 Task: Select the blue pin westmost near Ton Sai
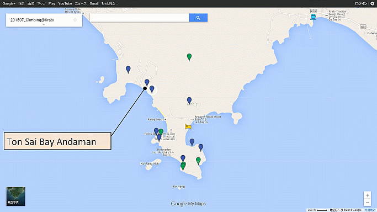pyautogui.click(x=128, y=70)
